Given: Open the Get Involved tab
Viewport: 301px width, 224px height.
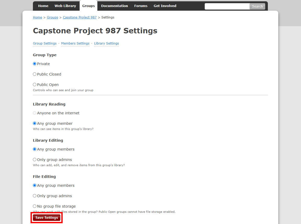Looking at the screenshot, I should (165, 6).
